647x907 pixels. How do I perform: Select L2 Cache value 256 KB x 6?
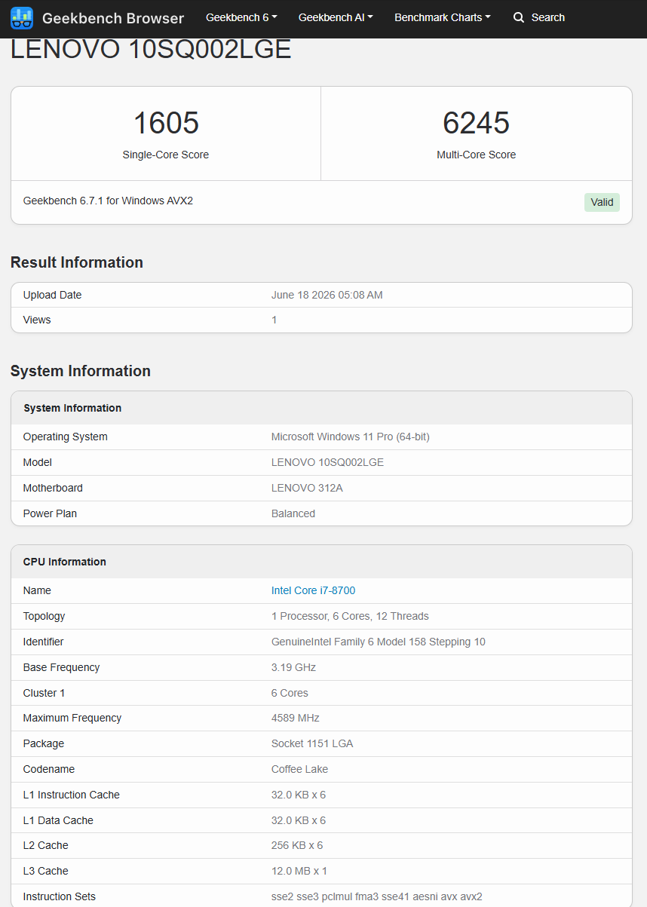[297, 845]
